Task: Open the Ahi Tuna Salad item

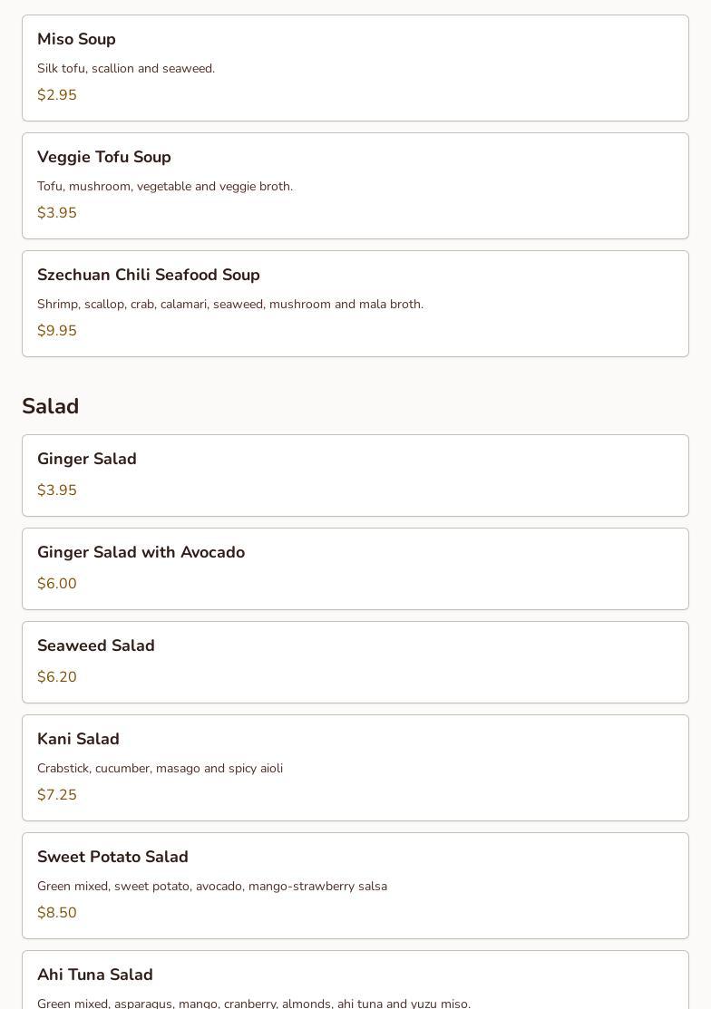Action: click(x=355, y=980)
